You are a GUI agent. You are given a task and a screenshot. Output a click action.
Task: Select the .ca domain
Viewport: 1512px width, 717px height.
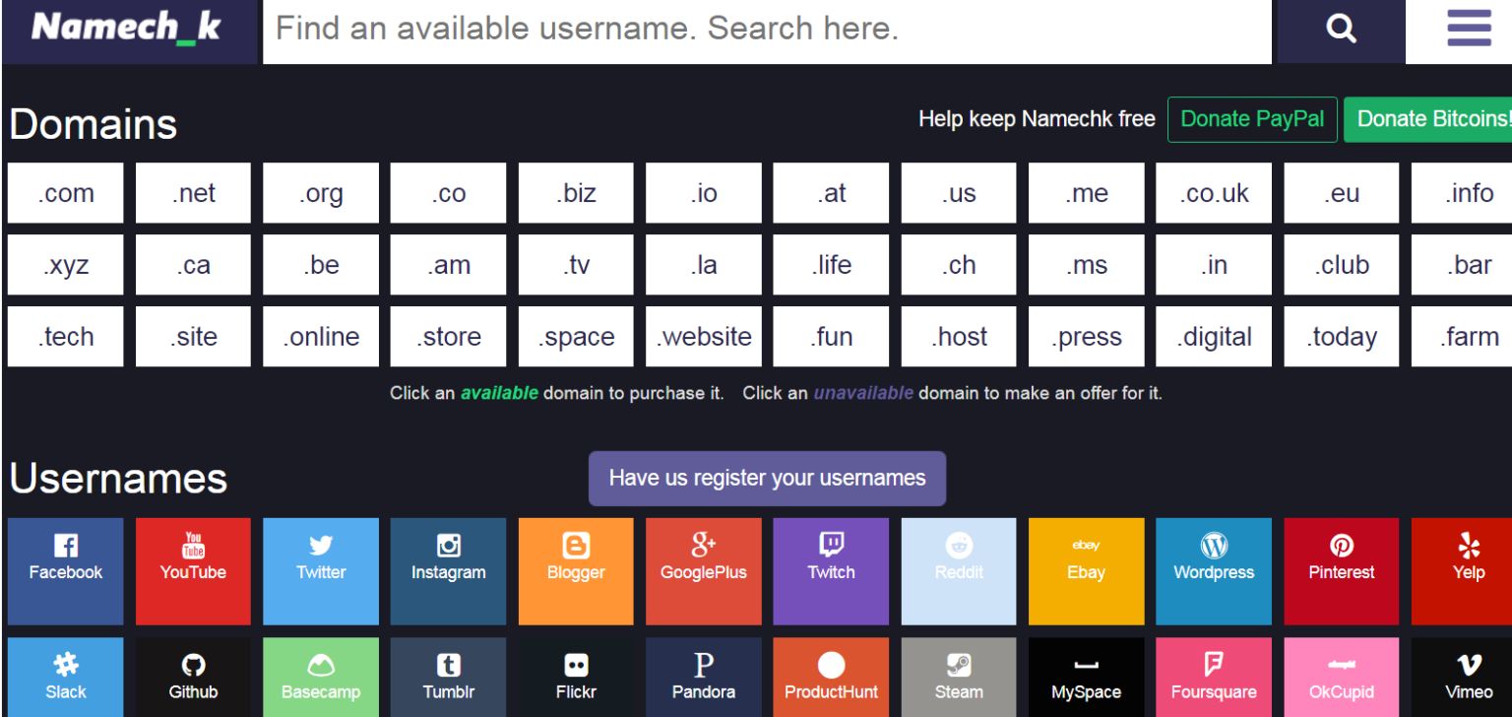[x=193, y=265]
